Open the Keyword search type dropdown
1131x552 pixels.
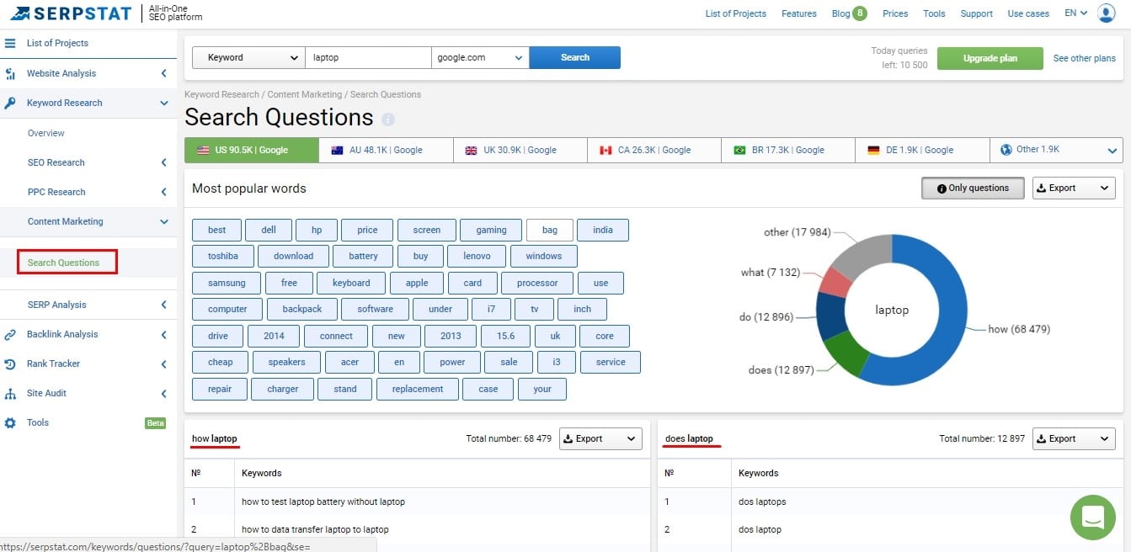coord(248,57)
